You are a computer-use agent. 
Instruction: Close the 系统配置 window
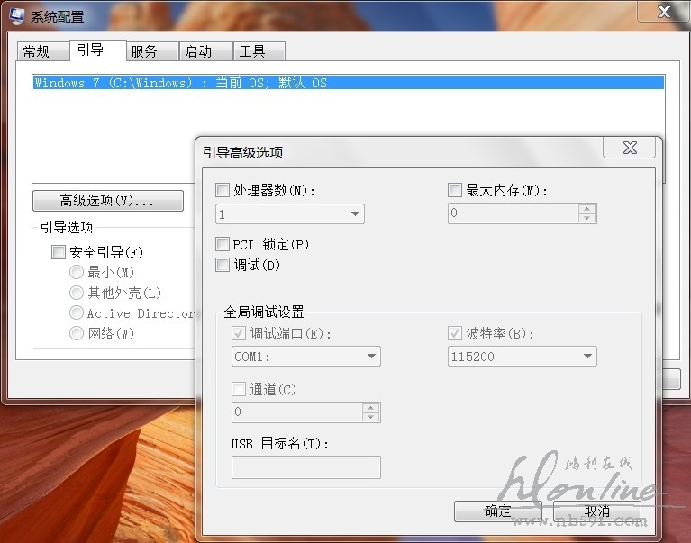pyautogui.click(x=664, y=12)
